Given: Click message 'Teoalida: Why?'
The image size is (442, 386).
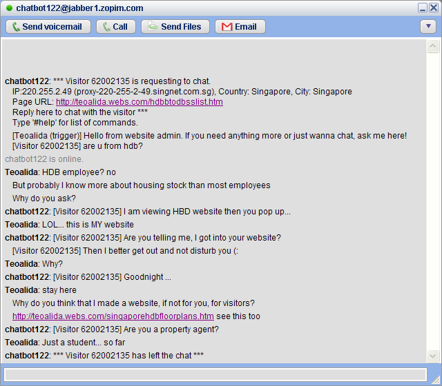Looking at the screenshot, I should (x=34, y=264).
